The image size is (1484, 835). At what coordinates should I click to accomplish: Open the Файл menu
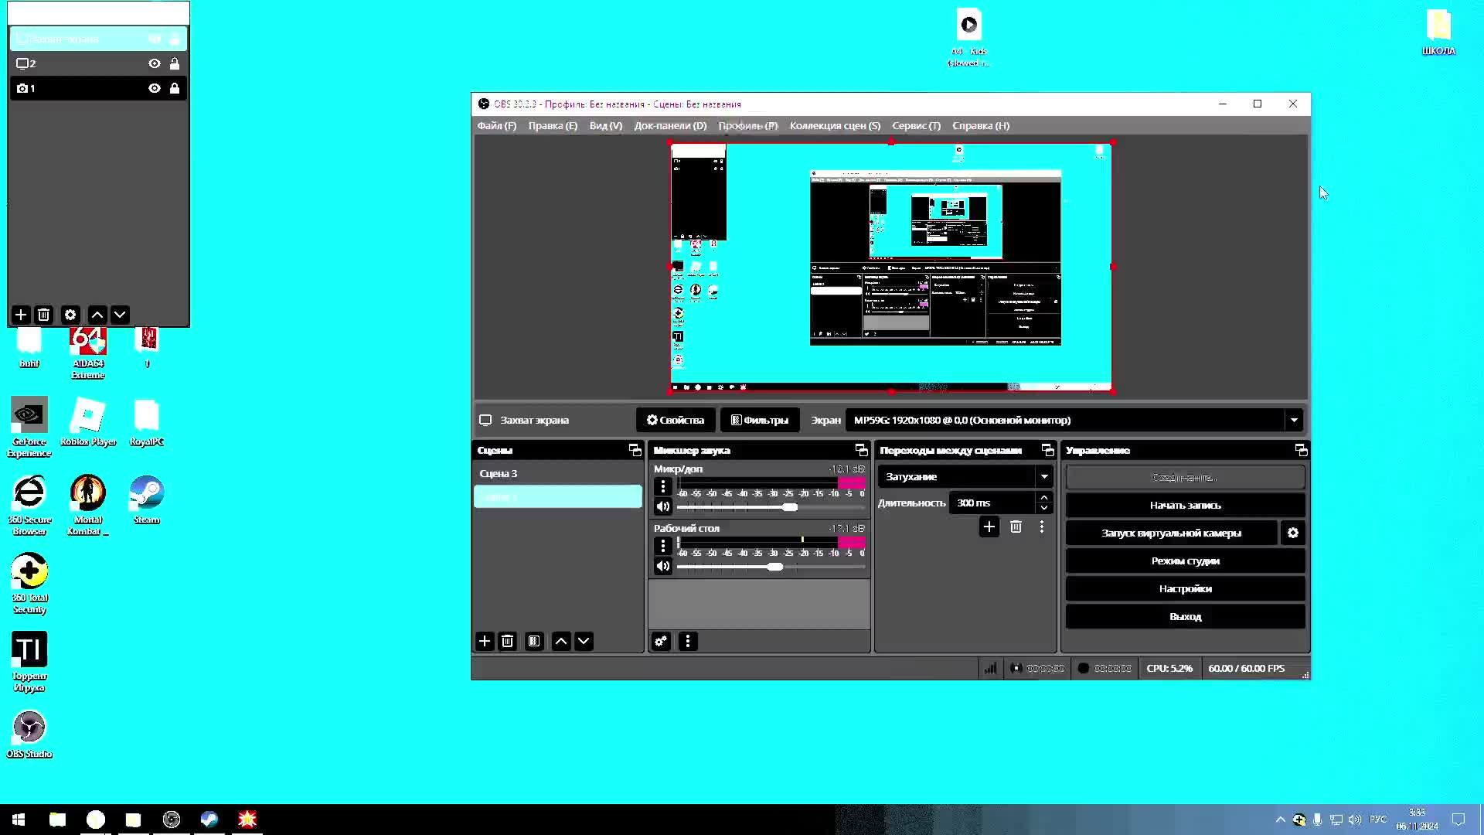tap(496, 125)
